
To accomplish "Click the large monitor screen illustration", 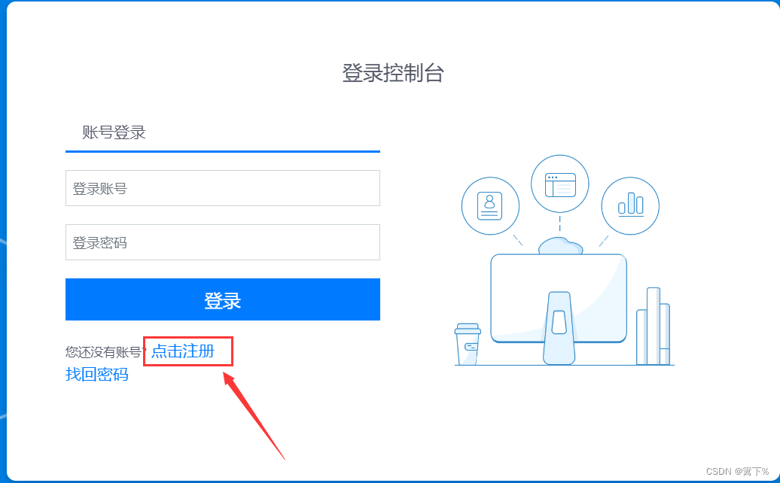I will (x=559, y=298).
